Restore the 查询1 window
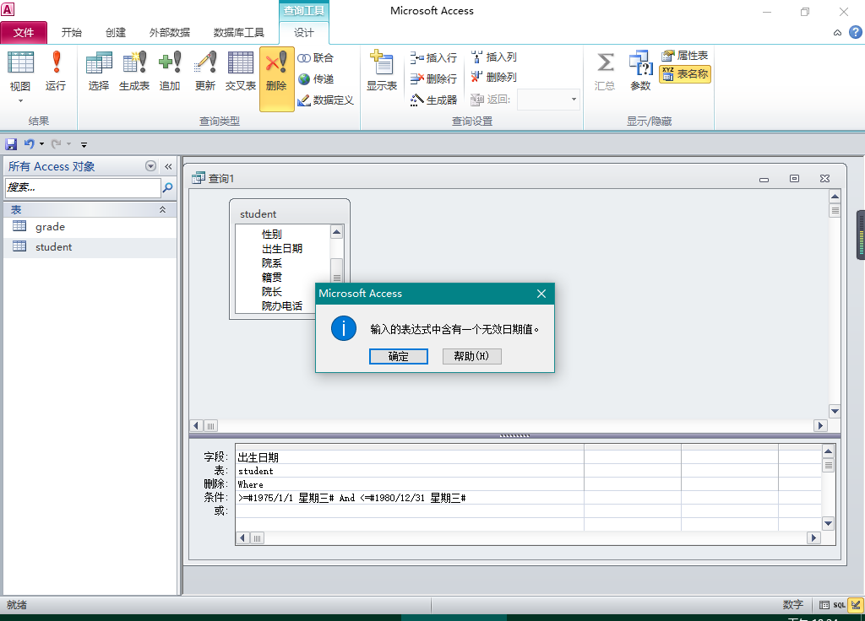Image resolution: width=865 pixels, height=621 pixels. pyautogui.click(x=794, y=179)
